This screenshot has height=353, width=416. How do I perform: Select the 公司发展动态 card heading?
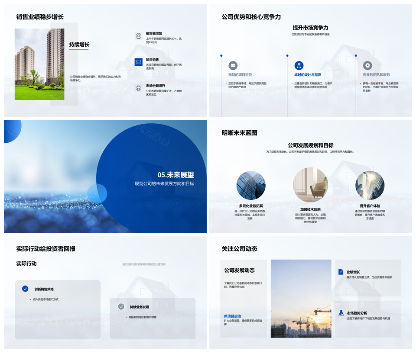click(239, 270)
